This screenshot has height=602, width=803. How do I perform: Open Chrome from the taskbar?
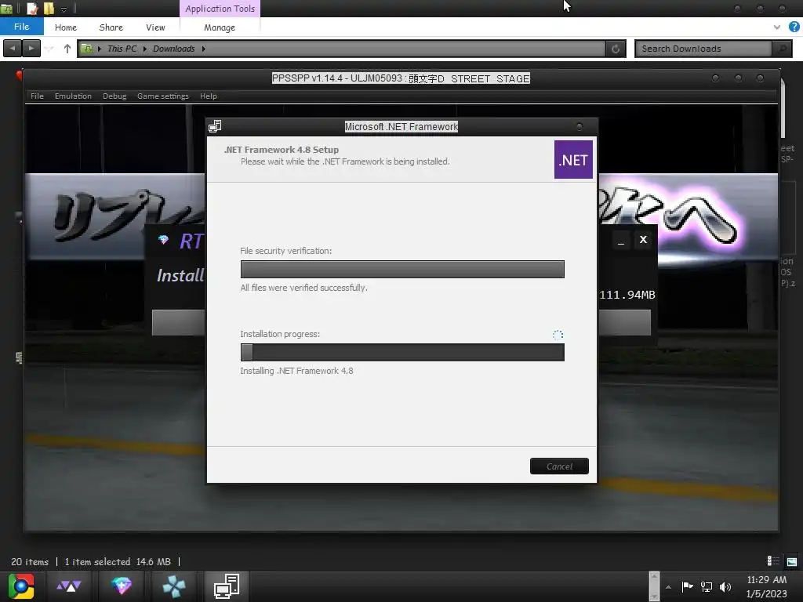click(21, 586)
